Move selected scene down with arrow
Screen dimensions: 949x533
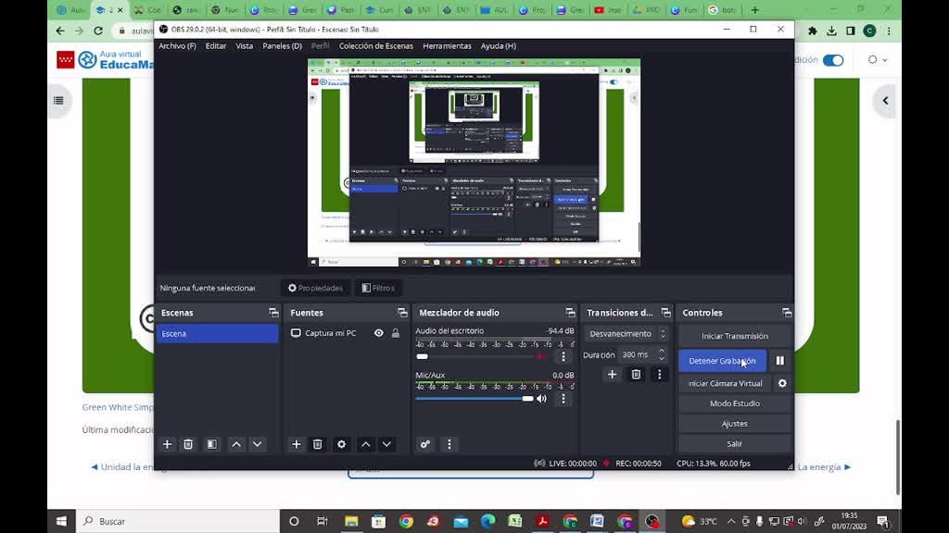258,444
